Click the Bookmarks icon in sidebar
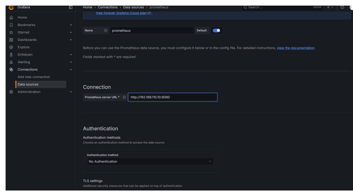This screenshot has height=194, width=353. coord(11,25)
